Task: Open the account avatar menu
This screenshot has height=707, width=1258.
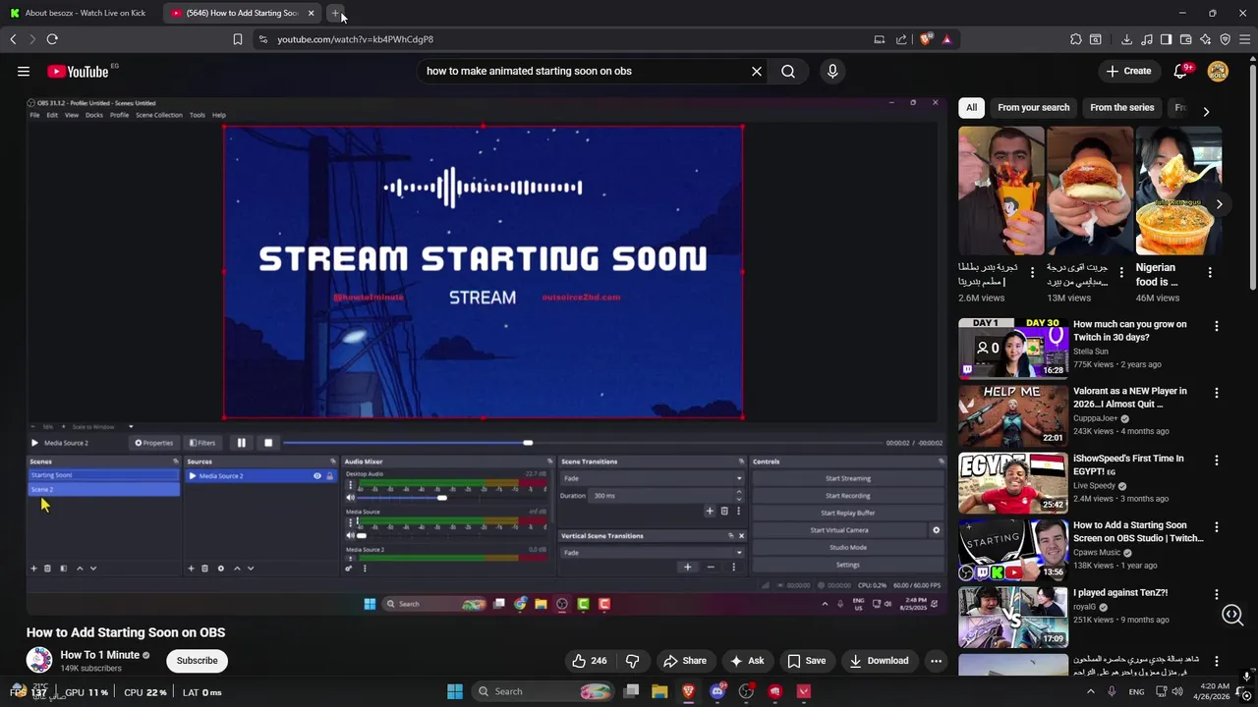Action: coord(1218,71)
